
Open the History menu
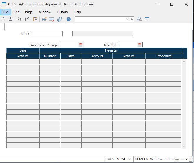[62, 12]
